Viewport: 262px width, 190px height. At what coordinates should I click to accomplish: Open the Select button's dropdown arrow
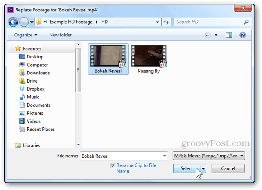pos(203,168)
